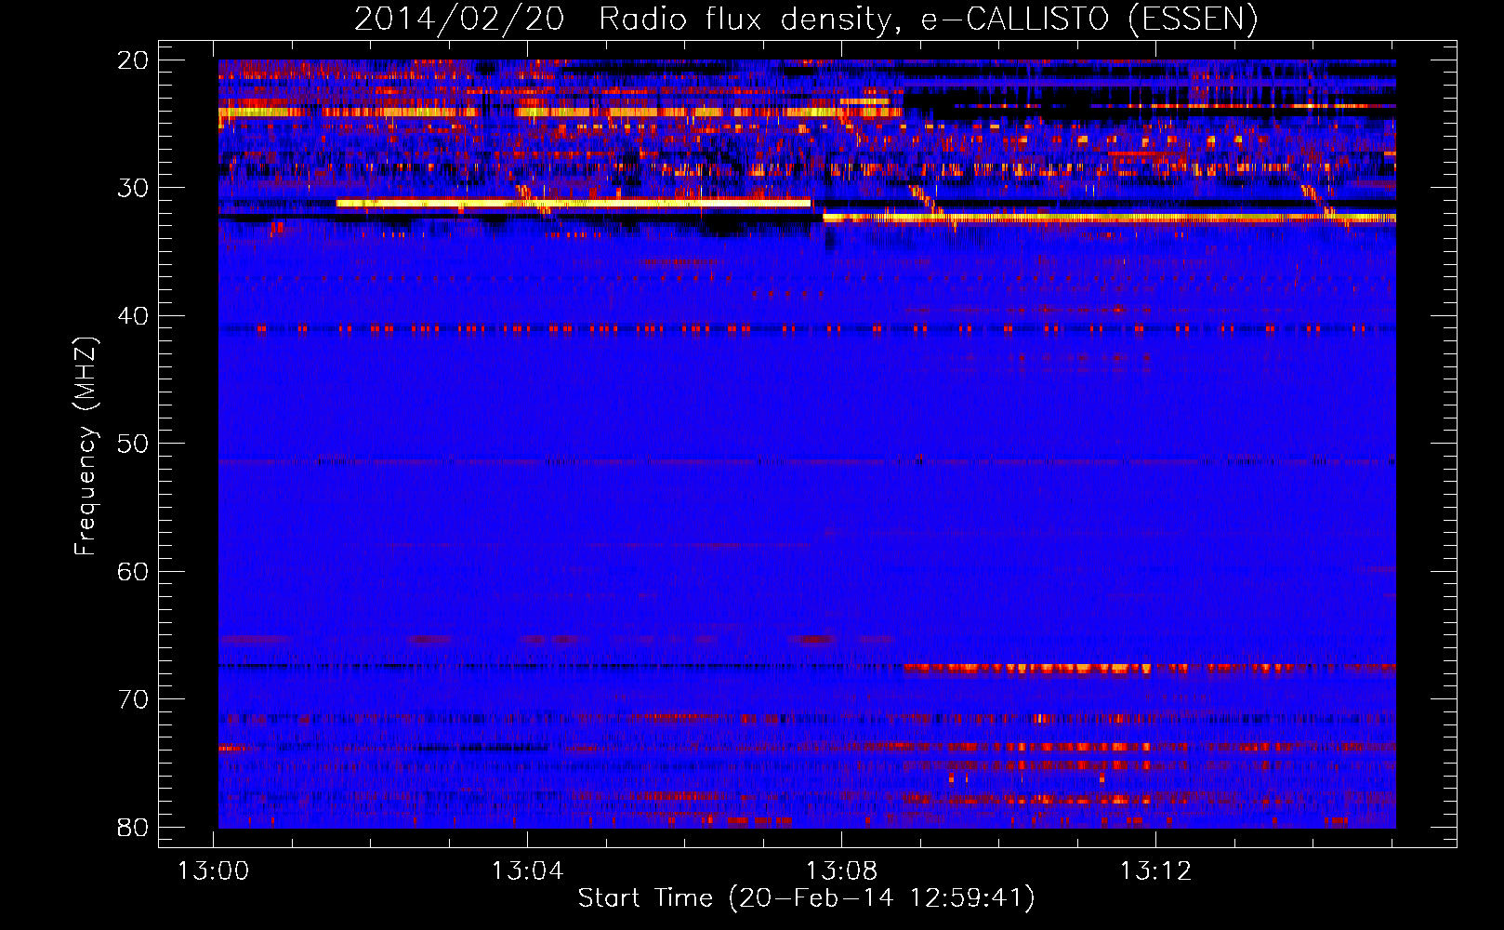Image resolution: width=1504 pixels, height=930 pixels.
Task: Click the 50 frequency tick label
Action: [x=133, y=444]
